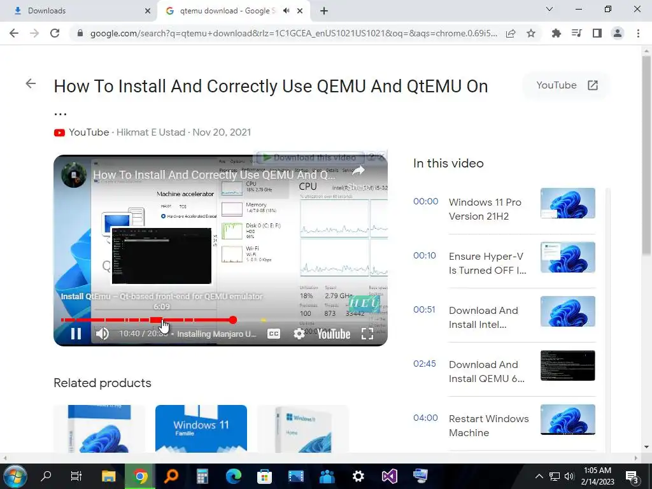652x489 pixels.
Task: Open video settings gear
Action: [x=299, y=334]
